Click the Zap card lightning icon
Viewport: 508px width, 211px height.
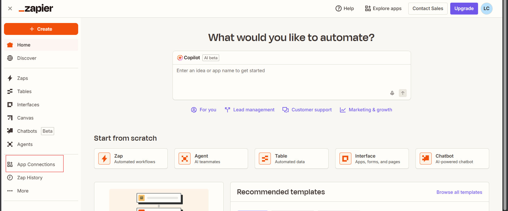(x=104, y=159)
